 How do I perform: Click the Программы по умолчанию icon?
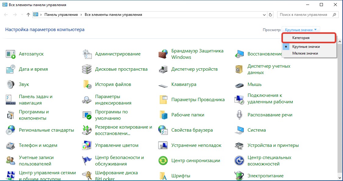[87, 115]
